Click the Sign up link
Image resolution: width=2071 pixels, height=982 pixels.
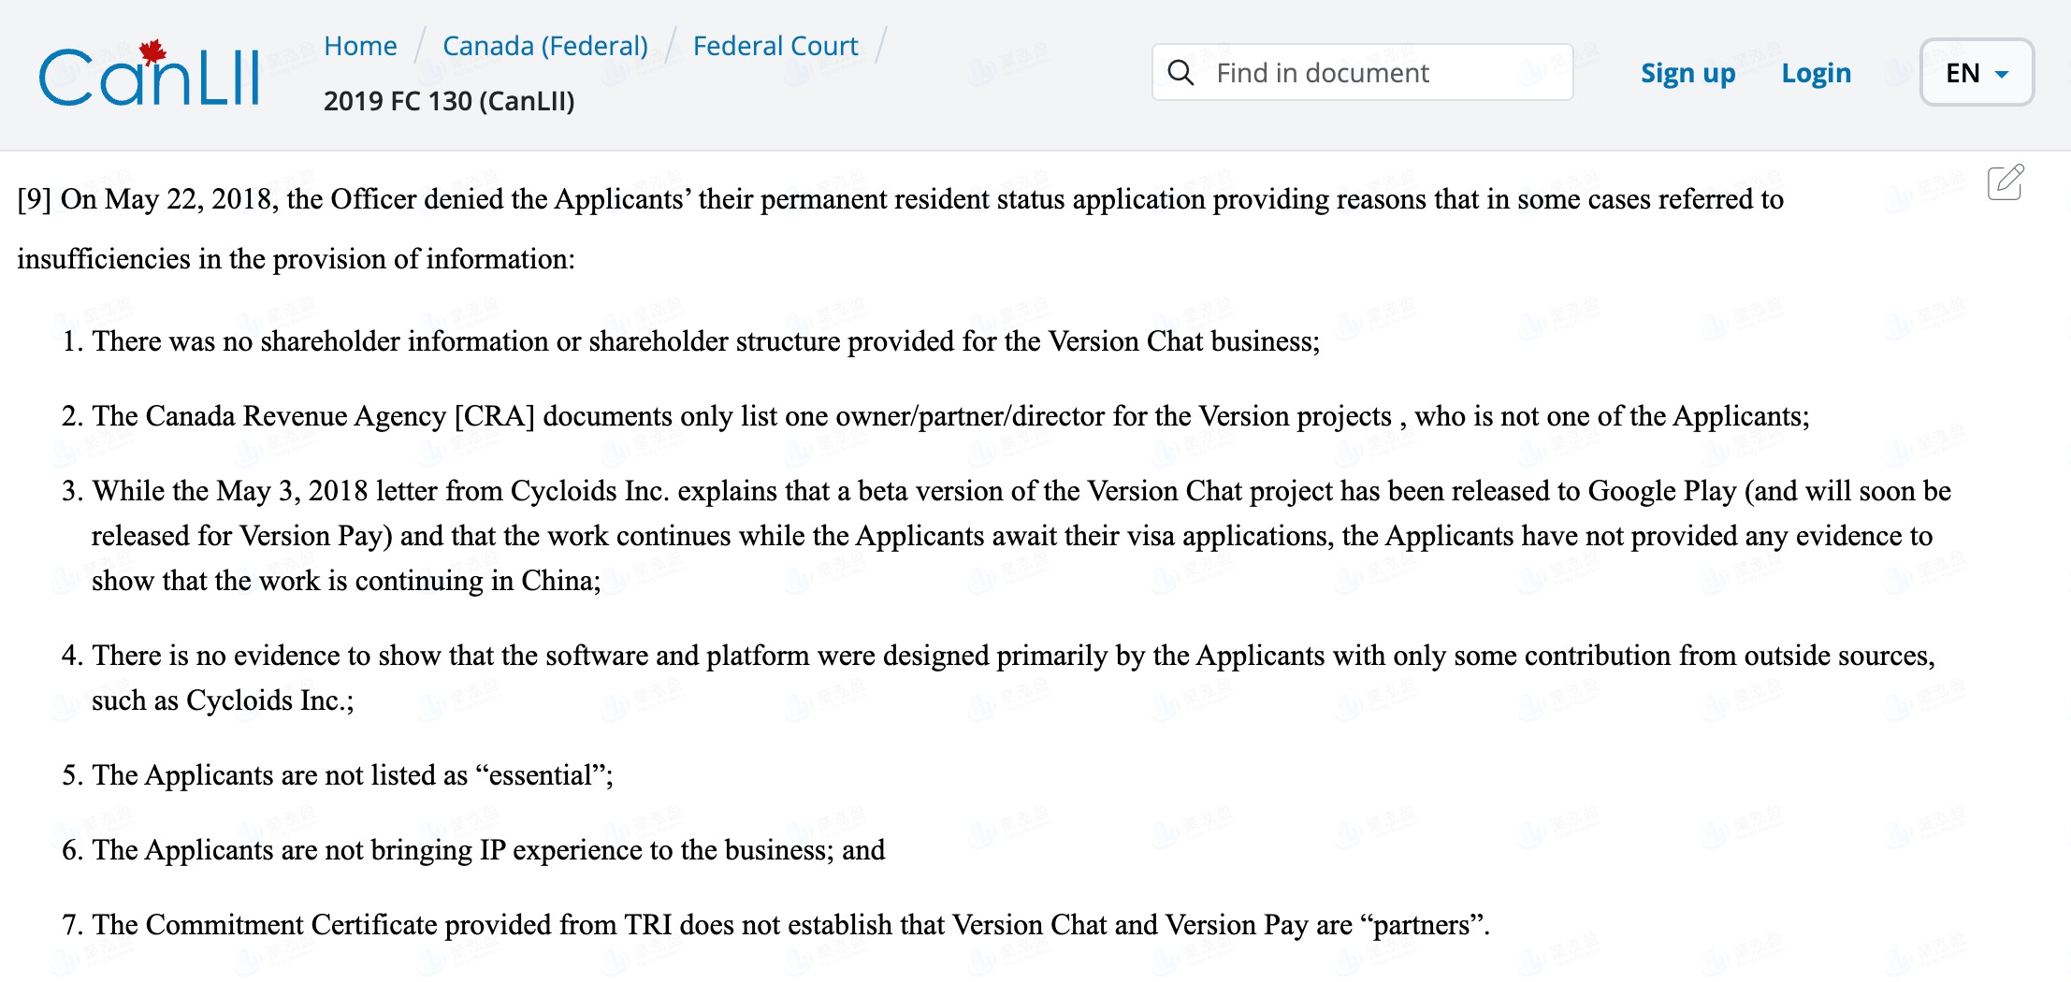pos(1687,73)
